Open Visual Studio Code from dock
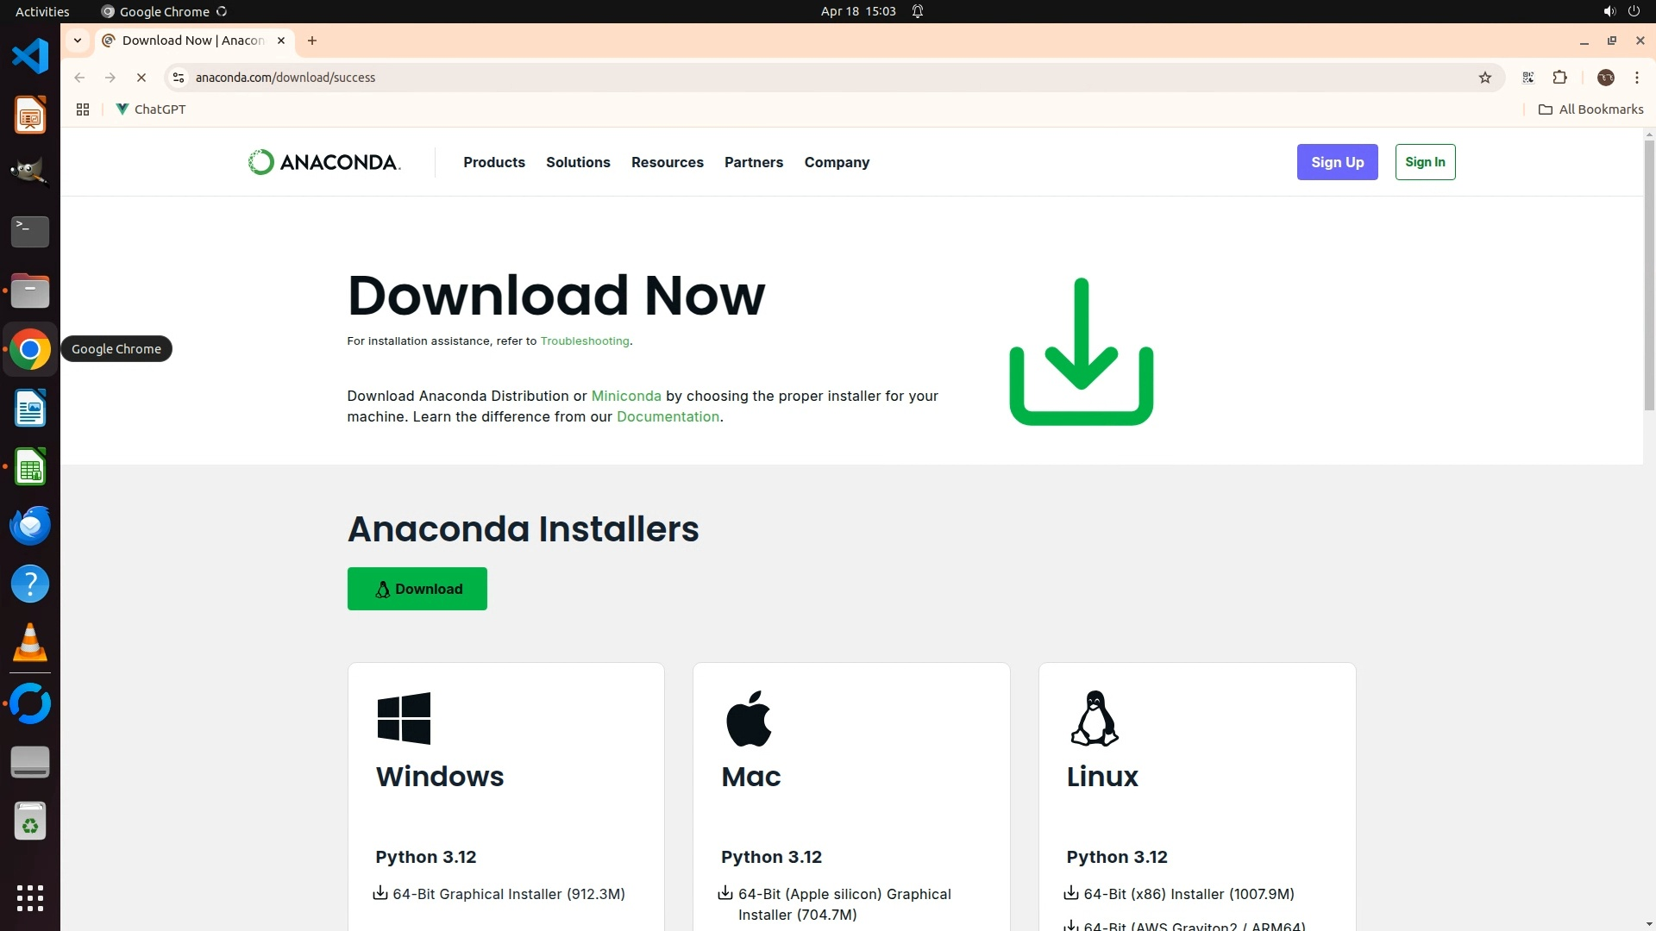 point(30,56)
